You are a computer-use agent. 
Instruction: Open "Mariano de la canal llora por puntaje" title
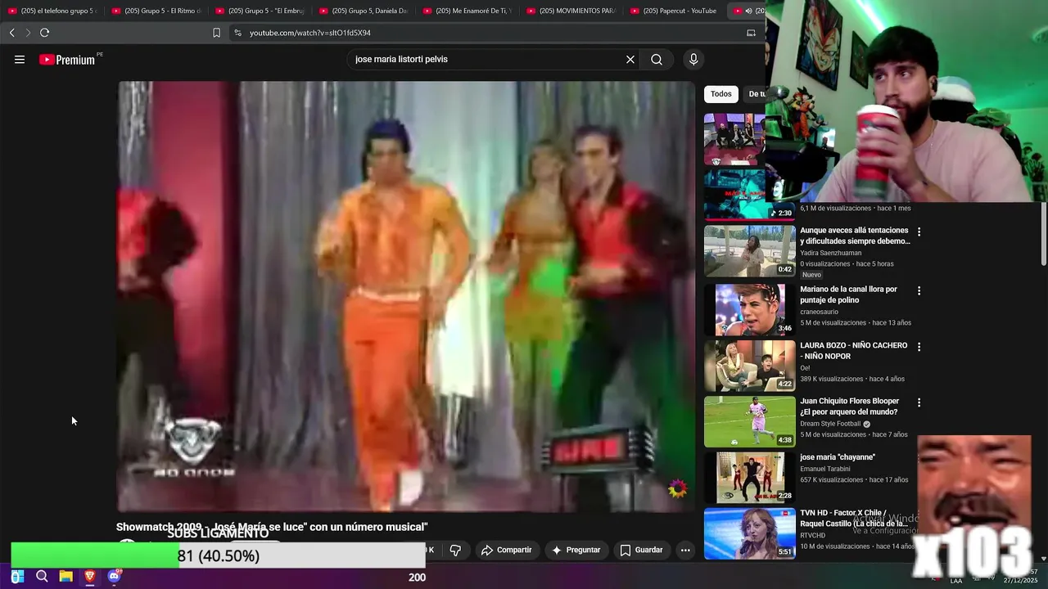(x=848, y=294)
